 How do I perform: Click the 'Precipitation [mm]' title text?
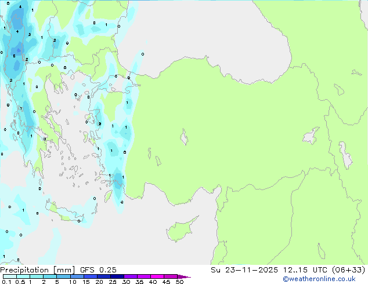(x=37, y=270)
